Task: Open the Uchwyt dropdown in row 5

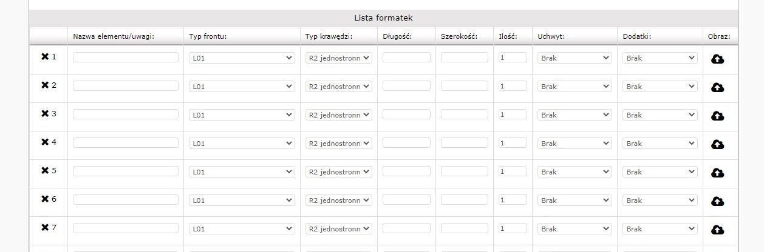Action: coord(575,172)
